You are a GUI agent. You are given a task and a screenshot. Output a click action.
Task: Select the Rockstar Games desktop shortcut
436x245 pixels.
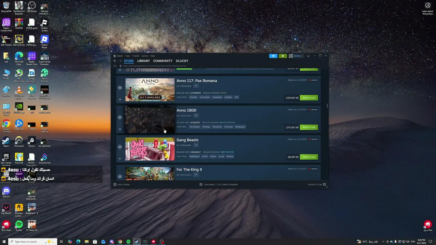click(19, 210)
